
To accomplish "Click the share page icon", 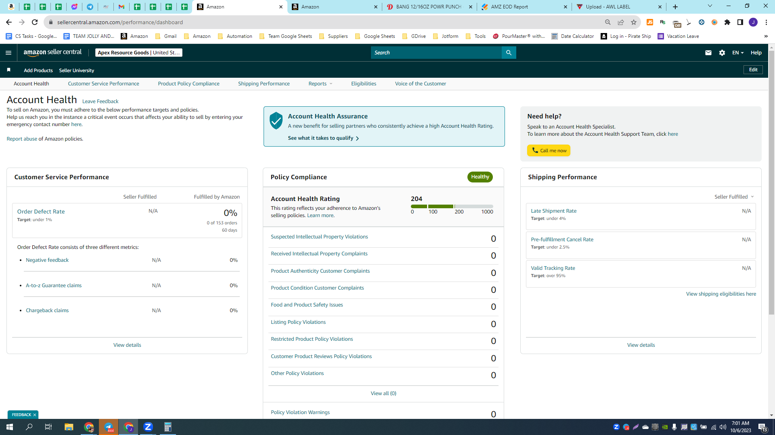I will tap(621, 22).
